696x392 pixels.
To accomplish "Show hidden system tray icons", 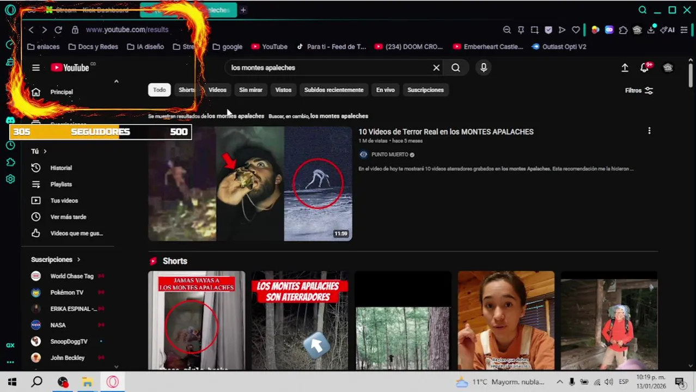I will (559, 382).
